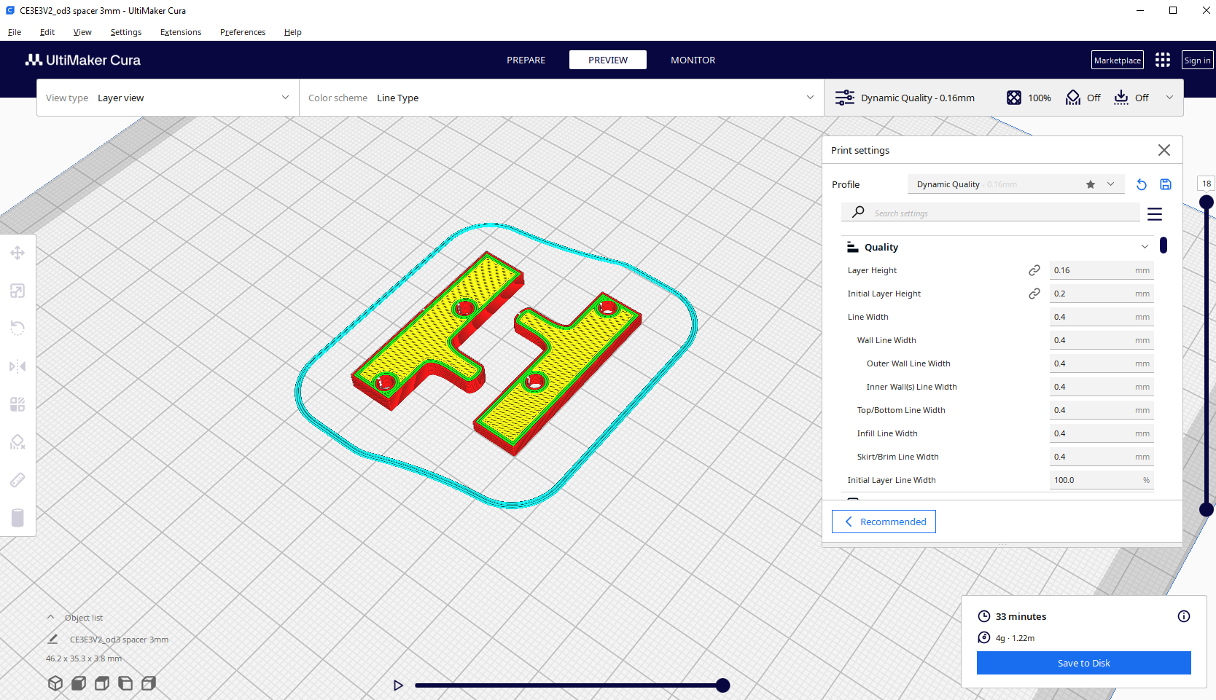The width and height of the screenshot is (1216, 700).
Task: Open the File menu
Action: coord(15,32)
